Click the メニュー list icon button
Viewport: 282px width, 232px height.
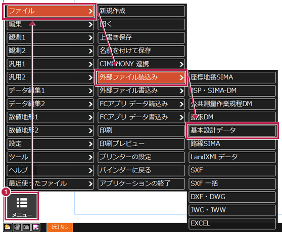(x=22, y=206)
